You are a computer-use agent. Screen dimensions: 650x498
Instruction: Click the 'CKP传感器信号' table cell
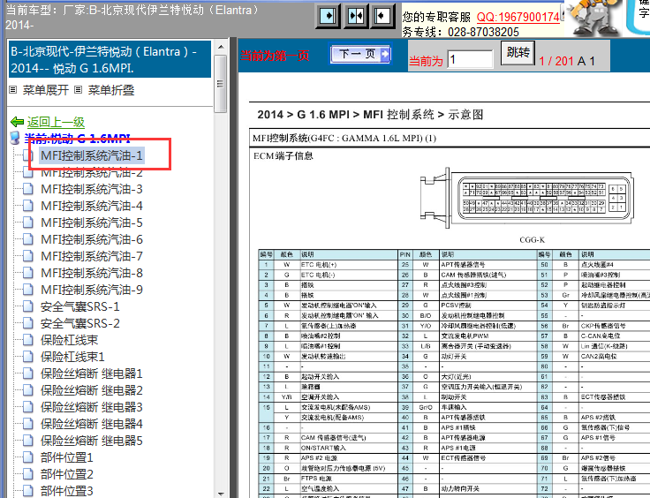pos(615,326)
